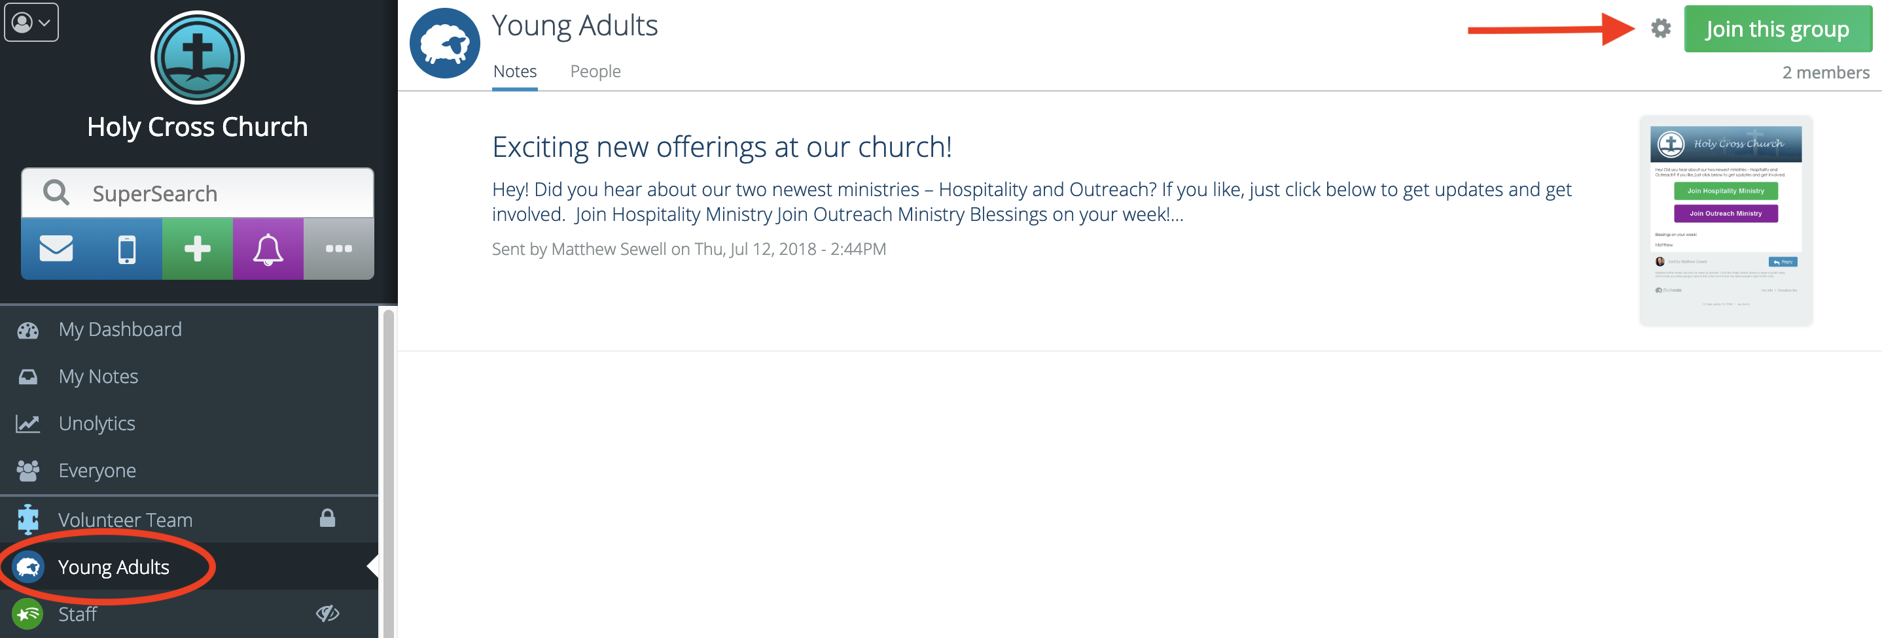Image resolution: width=1882 pixels, height=638 pixels.
Task: Open the 'Exciting new offerings' note title
Action: (x=721, y=148)
